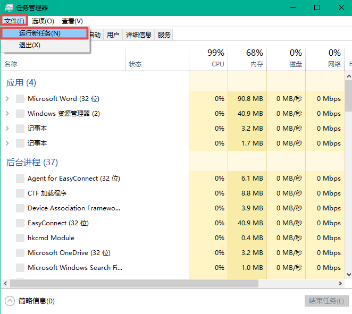The height and width of the screenshot is (314, 352).
Task: Click the Windows 资源管理器 process icon
Action: point(20,114)
